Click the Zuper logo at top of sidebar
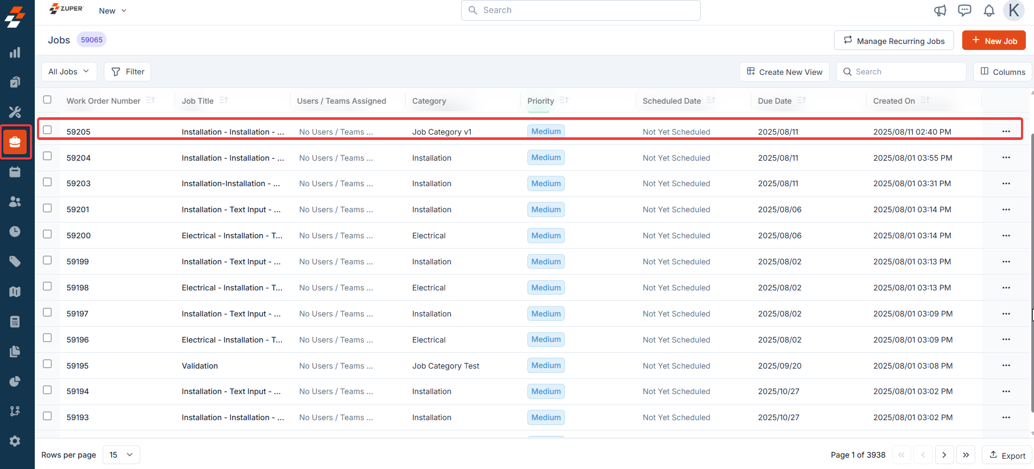 coord(15,16)
